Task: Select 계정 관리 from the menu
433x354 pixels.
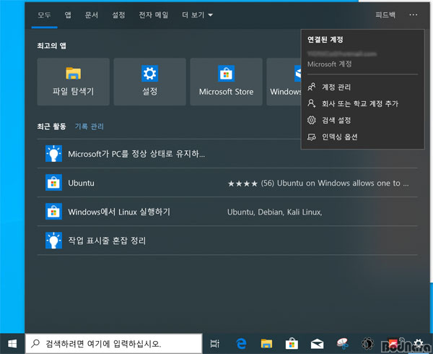Action: (362, 87)
